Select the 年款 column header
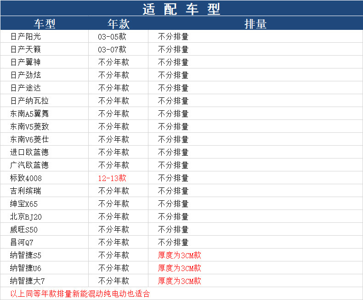 pyautogui.click(x=119, y=24)
